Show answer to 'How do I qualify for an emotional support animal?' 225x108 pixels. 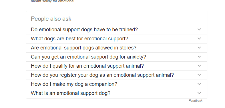point(117,66)
